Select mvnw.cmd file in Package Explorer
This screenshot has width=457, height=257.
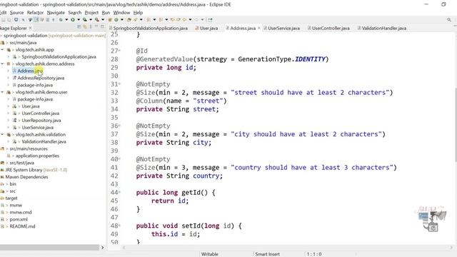pos(21,213)
